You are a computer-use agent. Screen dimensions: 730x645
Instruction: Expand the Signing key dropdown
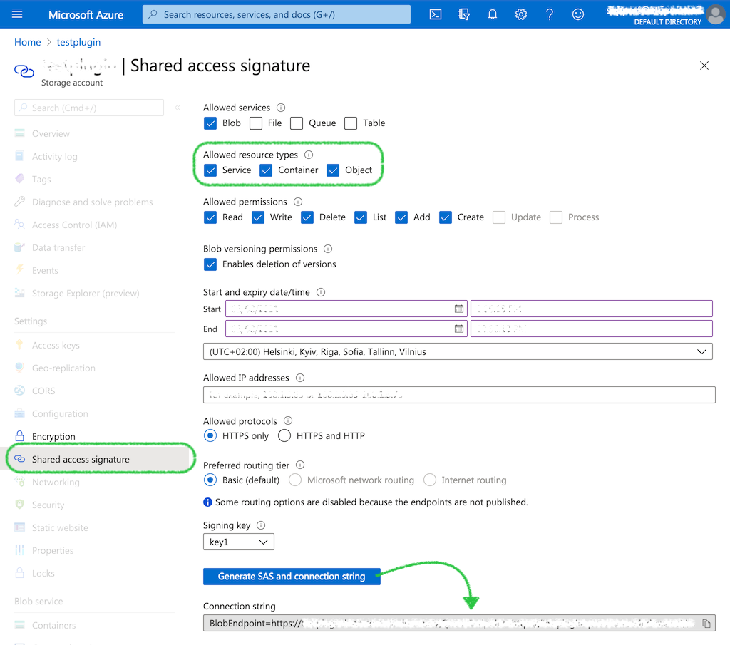pos(238,542)
